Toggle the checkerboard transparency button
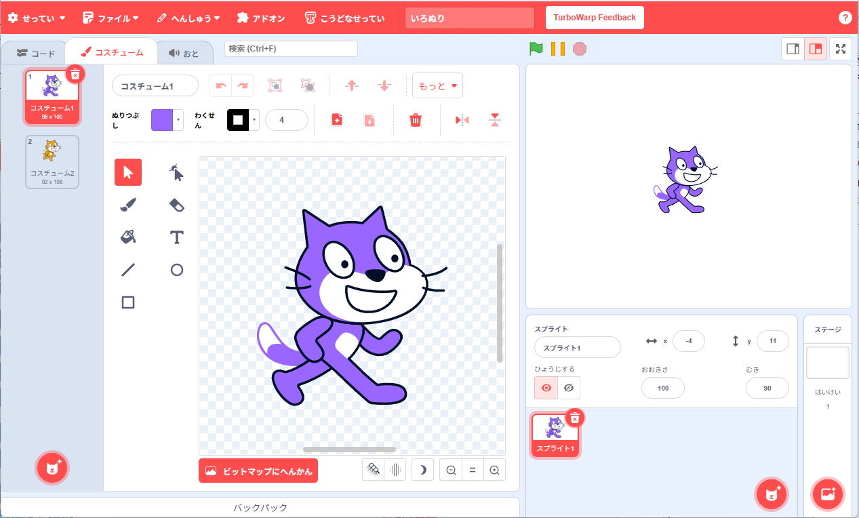Screen dimensions: 859x518 coord(374,470)
